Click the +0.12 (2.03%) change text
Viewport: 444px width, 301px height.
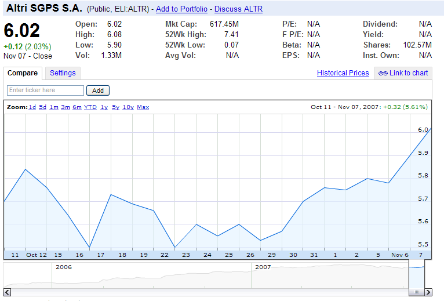27,46
